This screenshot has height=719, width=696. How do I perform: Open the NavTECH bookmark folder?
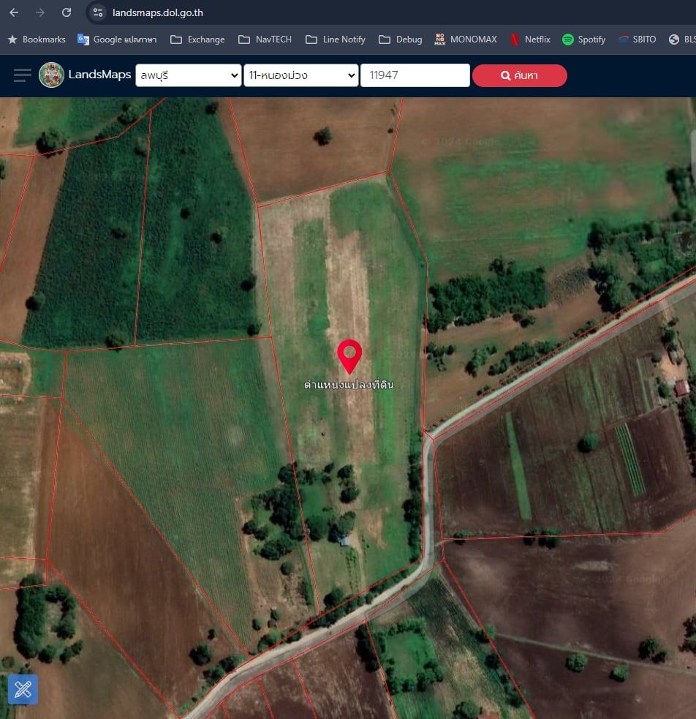click(265, 39)
